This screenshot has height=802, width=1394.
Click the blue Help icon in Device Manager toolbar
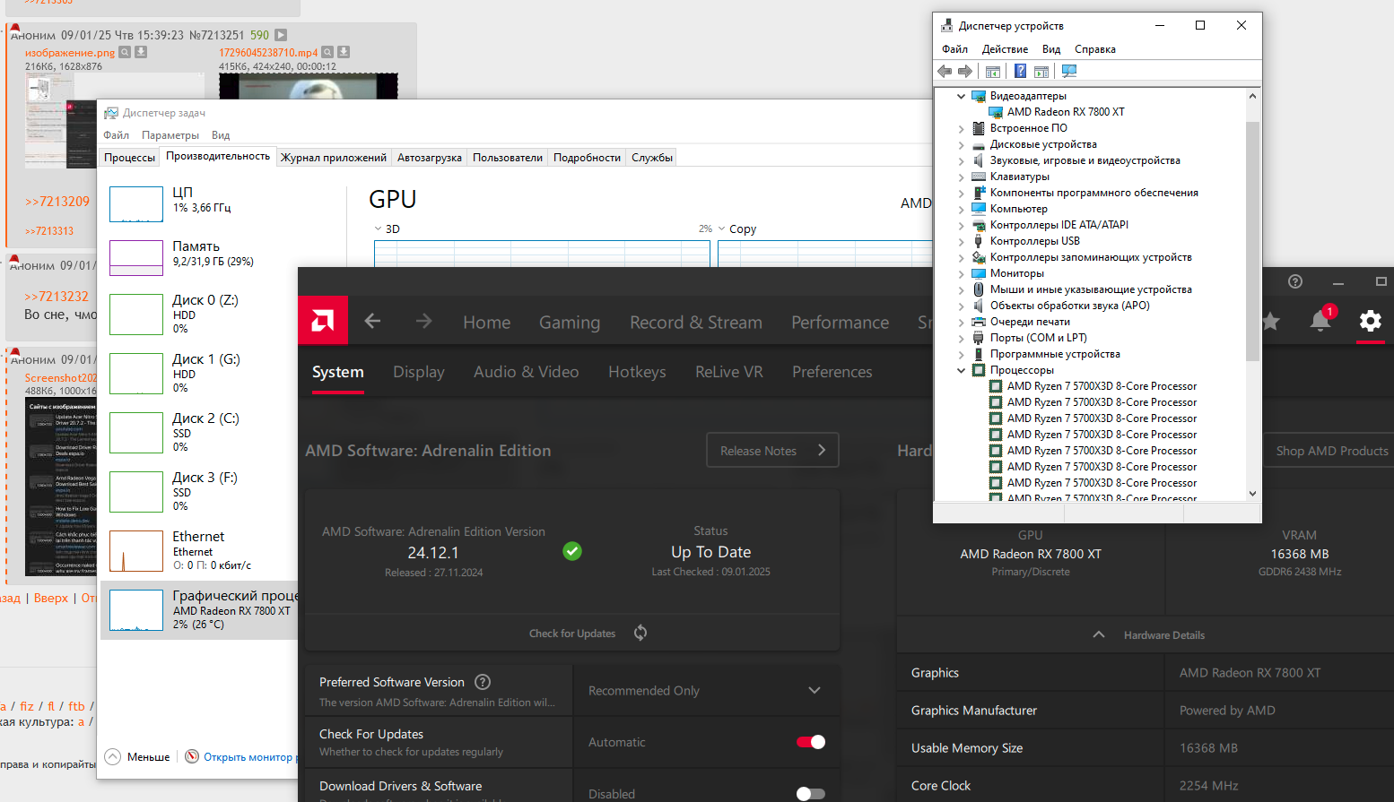(x=1021, y=71)
